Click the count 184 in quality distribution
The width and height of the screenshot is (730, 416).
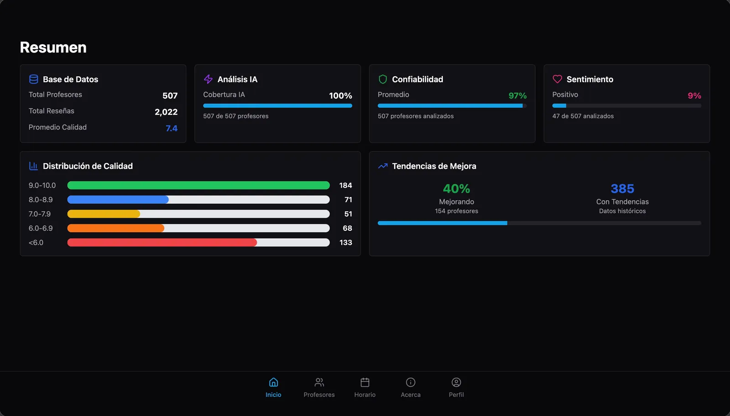click(x=345, y=185)
